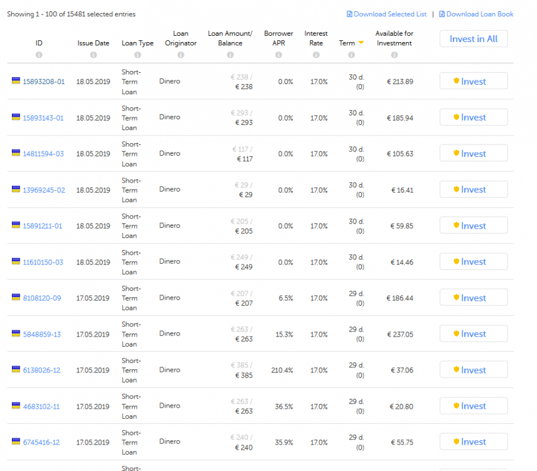Open loan 14811594-03 details

click(43, 154)
